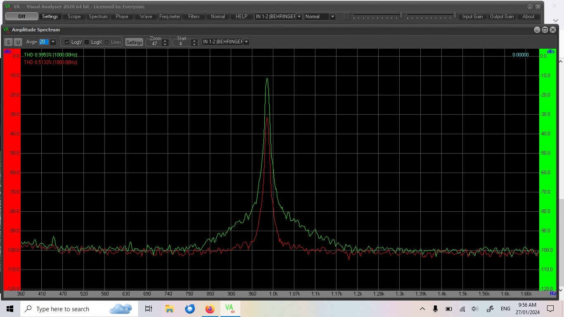This screenshot has height=317, width=564.
Task: Show hidden system tray icons
Action: click(422, 309)
